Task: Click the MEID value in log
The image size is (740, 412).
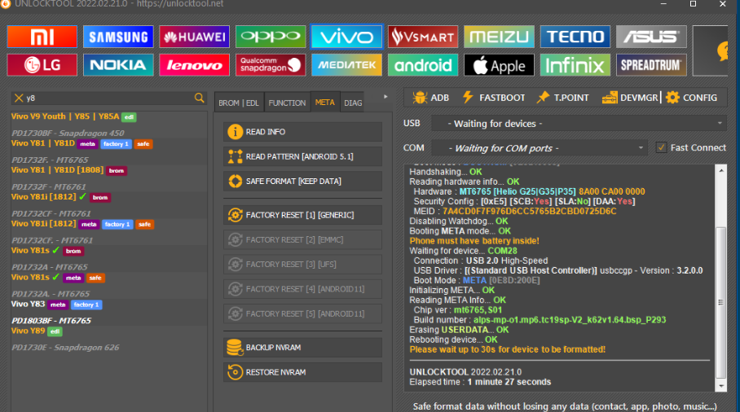Action: pyautogui.click(x=529, y=211)
